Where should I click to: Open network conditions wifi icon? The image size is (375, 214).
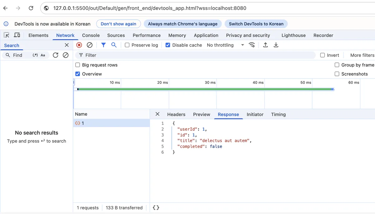coord(252,45)
